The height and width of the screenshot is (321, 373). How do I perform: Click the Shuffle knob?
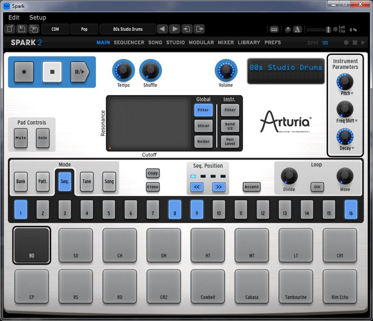[150, 70]
